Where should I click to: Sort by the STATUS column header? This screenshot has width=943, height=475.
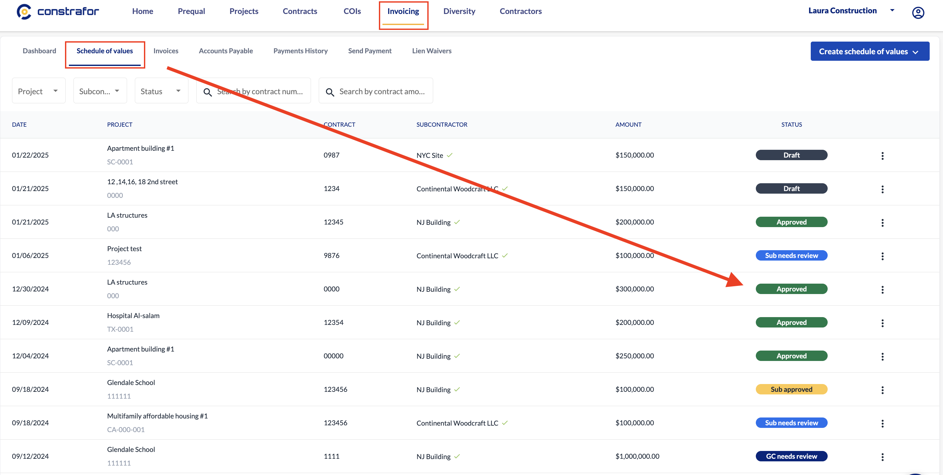pos(792,125)
